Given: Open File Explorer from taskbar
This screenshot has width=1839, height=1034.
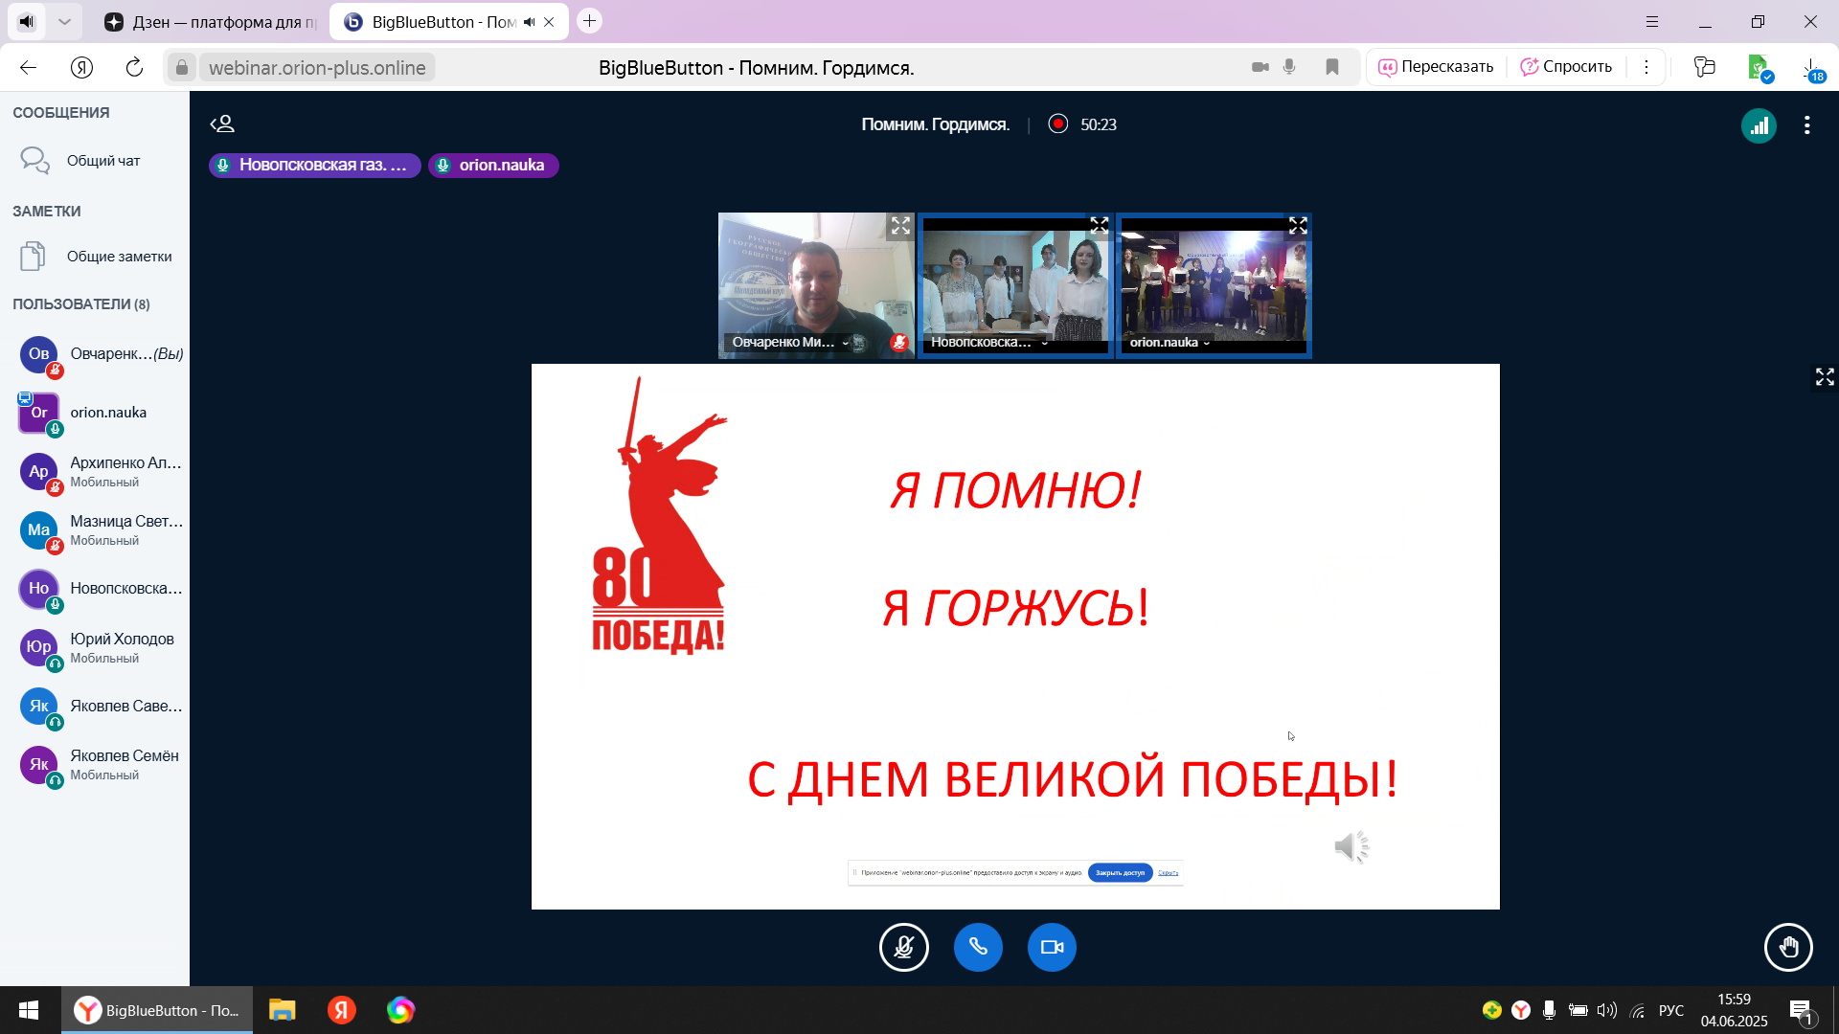Looking at the screenshot, I should [282, 1010].
